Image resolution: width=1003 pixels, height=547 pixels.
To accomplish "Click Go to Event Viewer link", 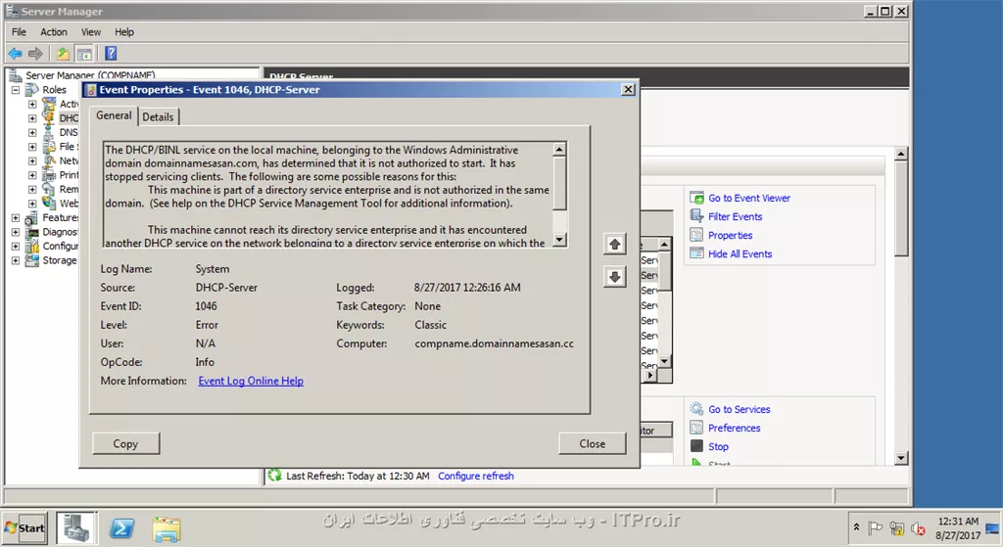I will coord(749,198).
